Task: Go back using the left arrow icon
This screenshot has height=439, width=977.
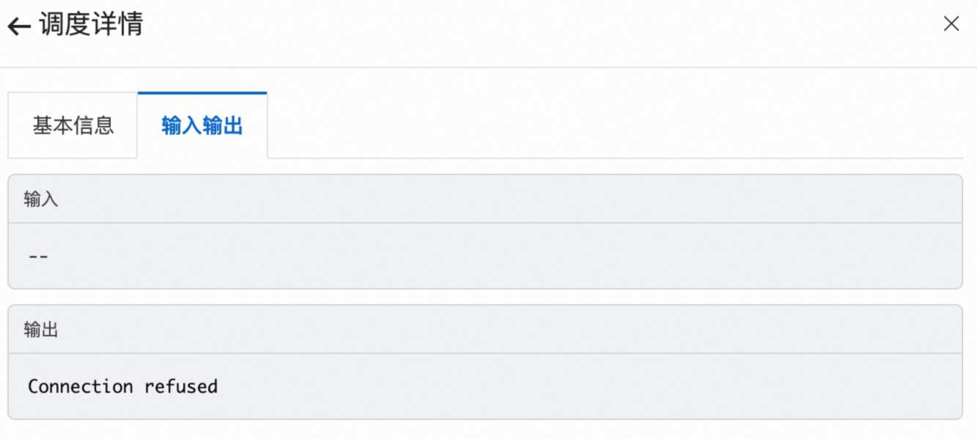Action: tap(18, 26)
